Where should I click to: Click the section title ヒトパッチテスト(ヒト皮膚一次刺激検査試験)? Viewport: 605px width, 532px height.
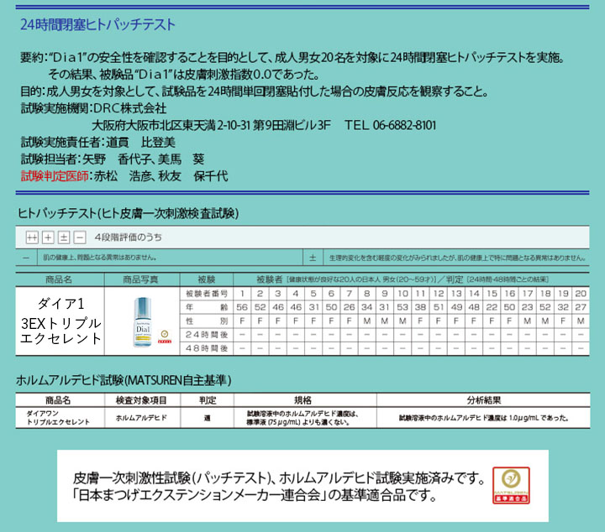click(128, 213)
